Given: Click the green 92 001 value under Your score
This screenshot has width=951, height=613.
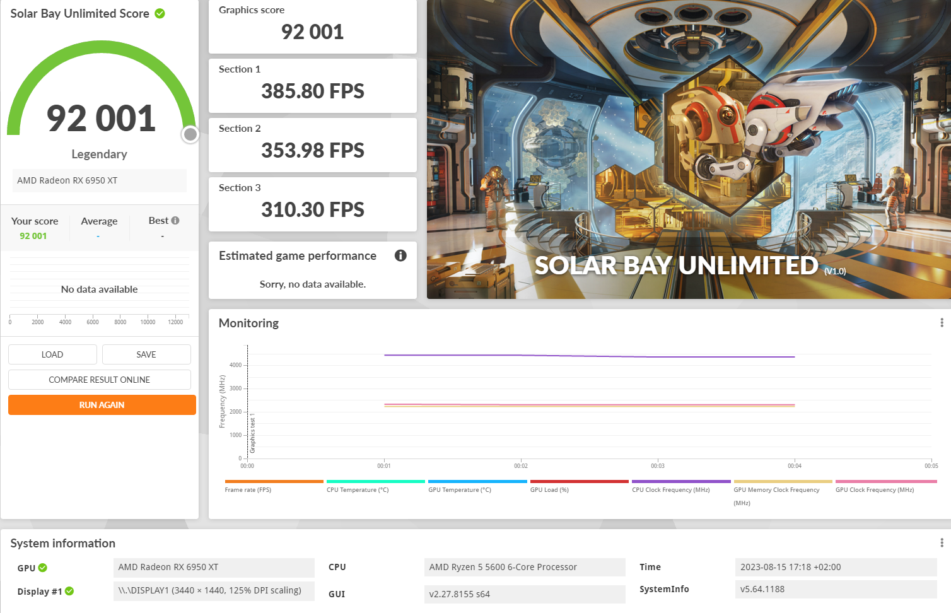Looking at the screenshot, I should pos(33,236).
